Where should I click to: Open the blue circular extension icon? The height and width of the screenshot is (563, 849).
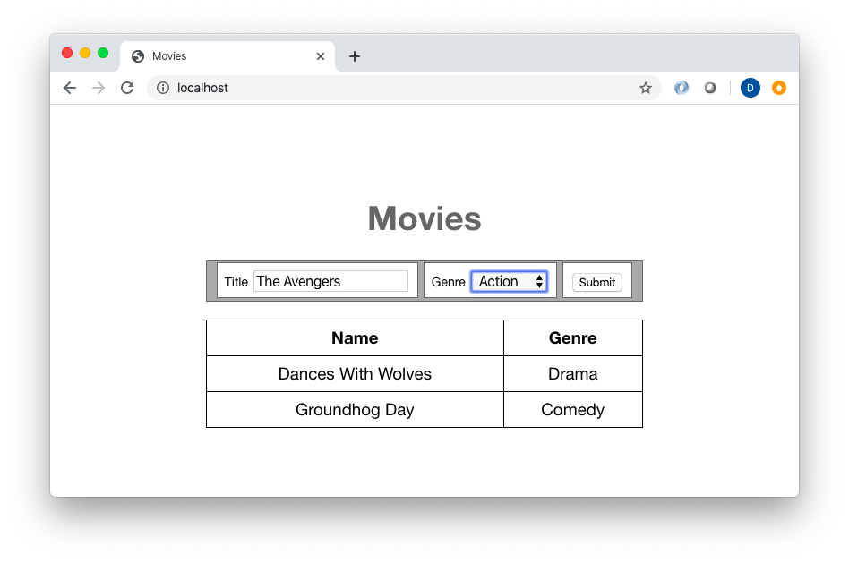click(682, 88)
